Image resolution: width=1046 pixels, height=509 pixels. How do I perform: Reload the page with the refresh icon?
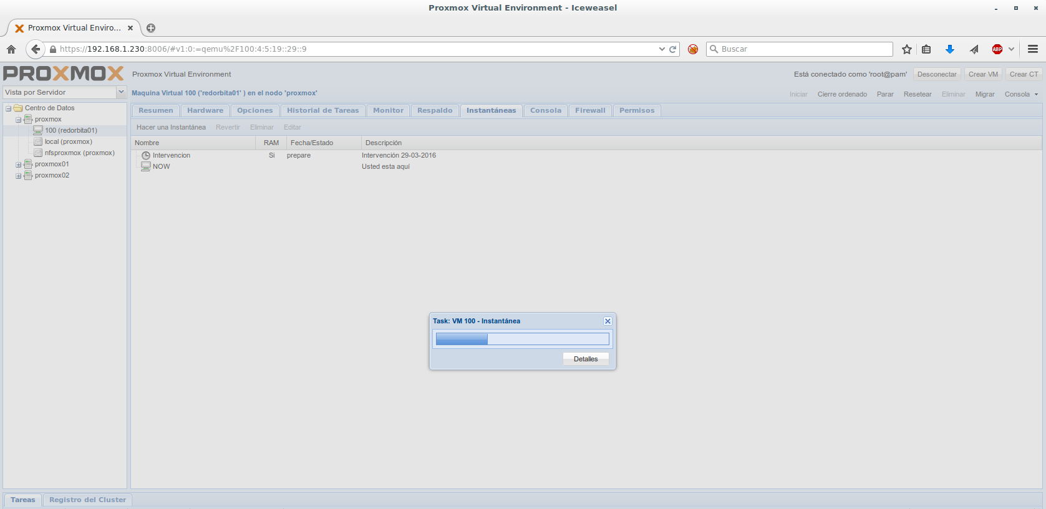pos(673,49)
